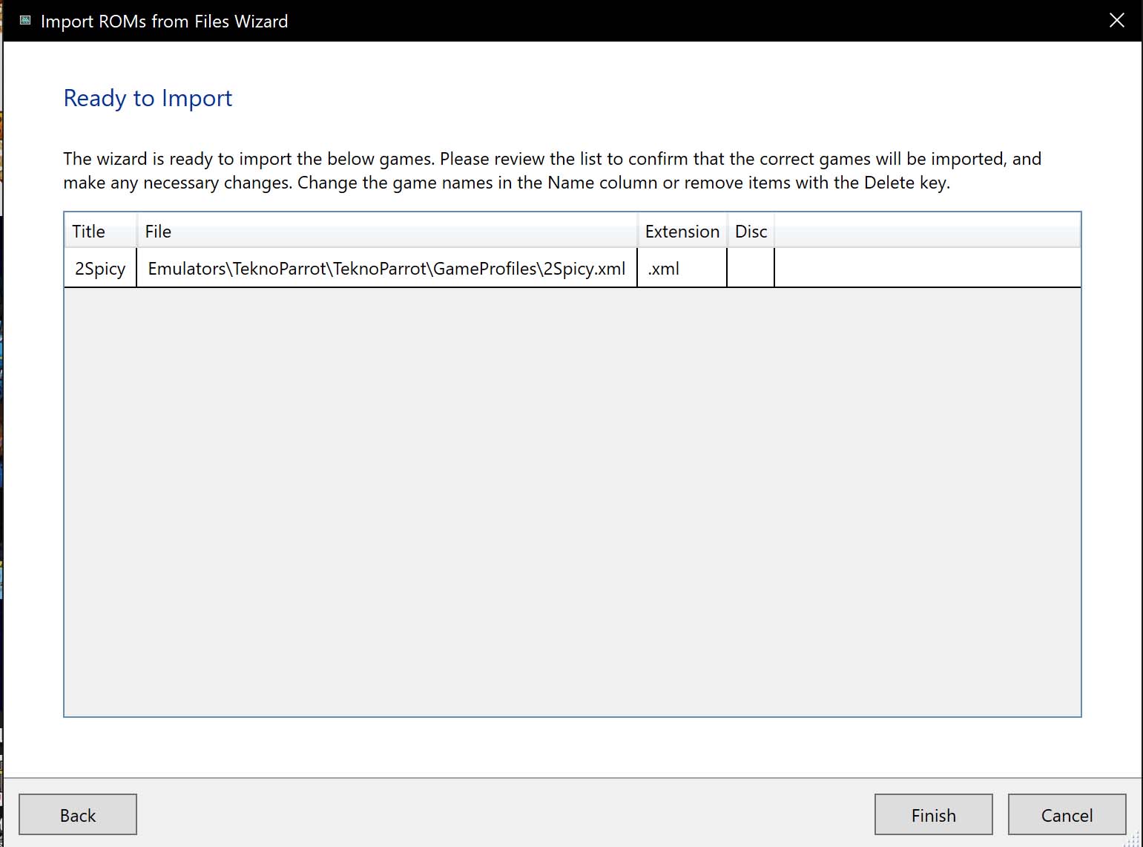This screenshot has height=847, width=1143.
Task: Click the empty Disc cell for 2Spicy
Action: [751, 269]
